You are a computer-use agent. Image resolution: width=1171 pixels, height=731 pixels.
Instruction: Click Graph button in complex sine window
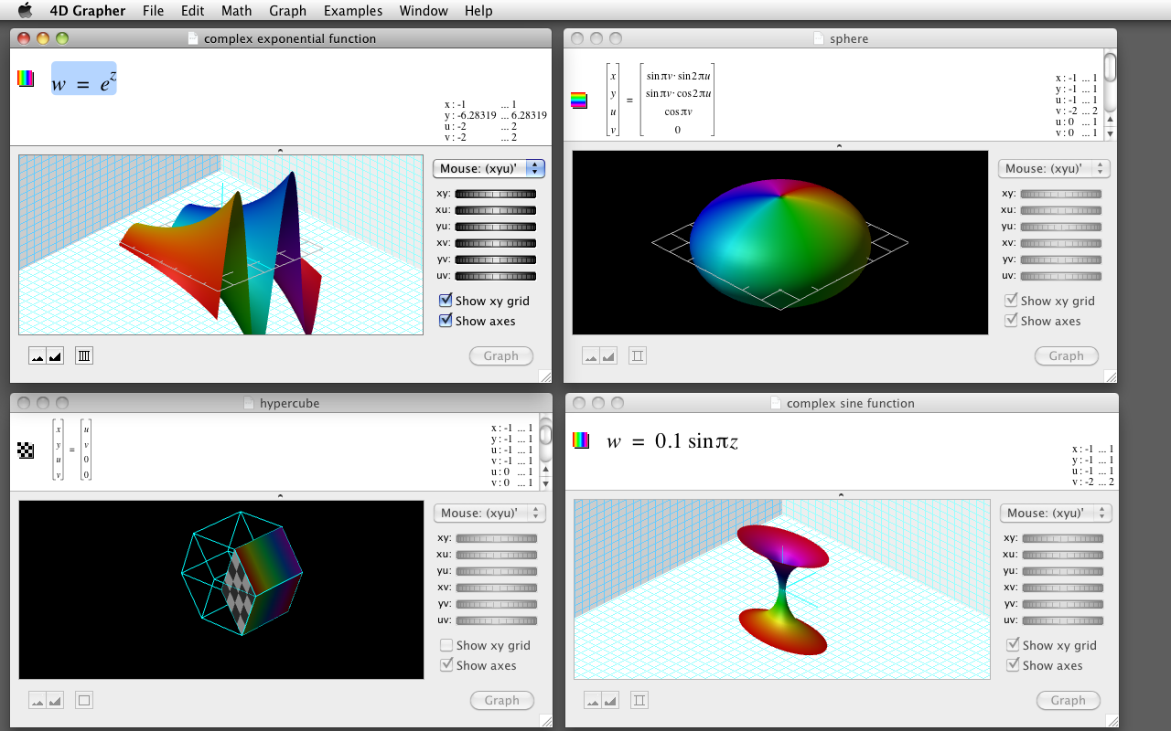click(1069, 701)
